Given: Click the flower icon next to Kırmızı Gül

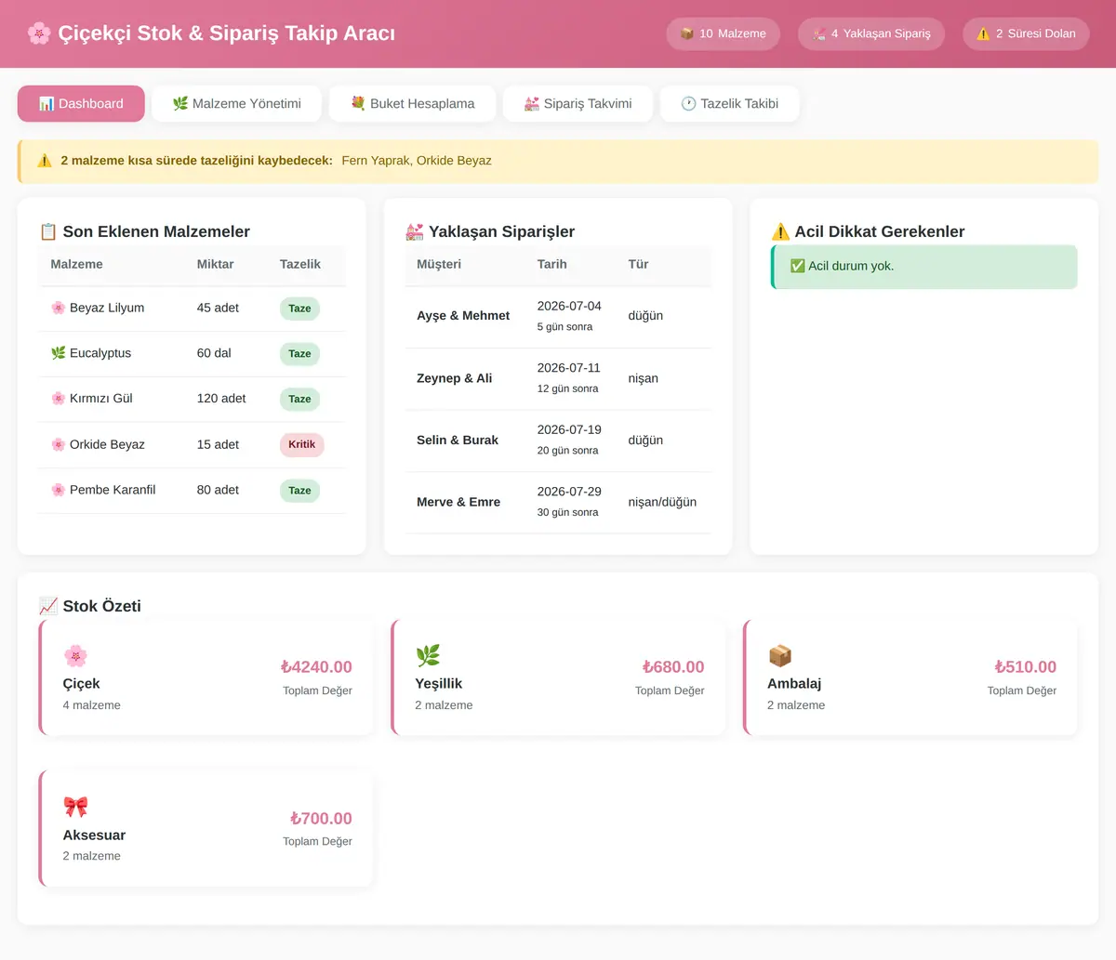Looking at the screenshot, I should (x=59, y=399).
